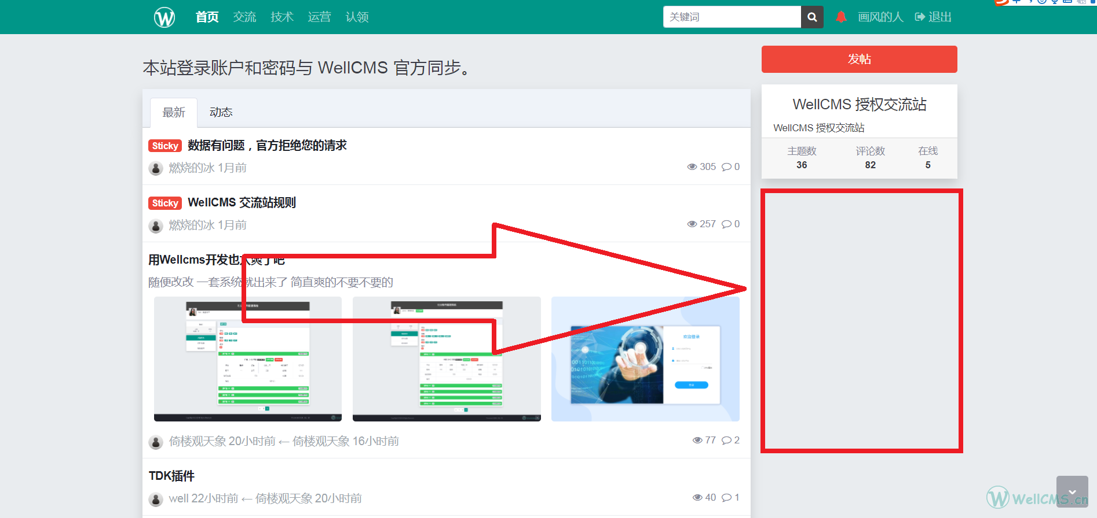1097x518 pixels.
Task: Click the WellCMS logo icon
Action: [x=164, y=17]
